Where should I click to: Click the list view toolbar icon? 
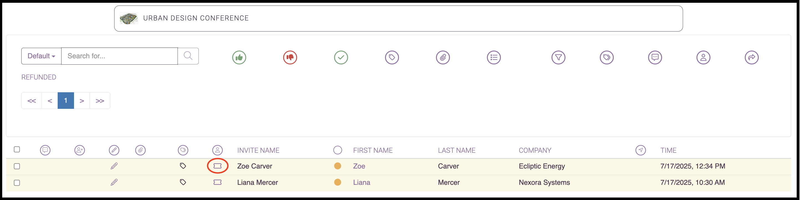click(x=494, y=57)
